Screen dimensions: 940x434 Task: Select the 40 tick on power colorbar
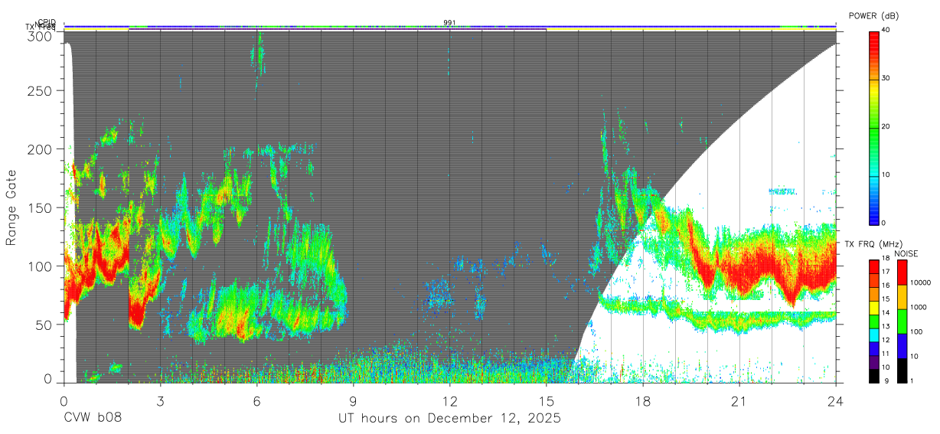click(x=887, y=30)
